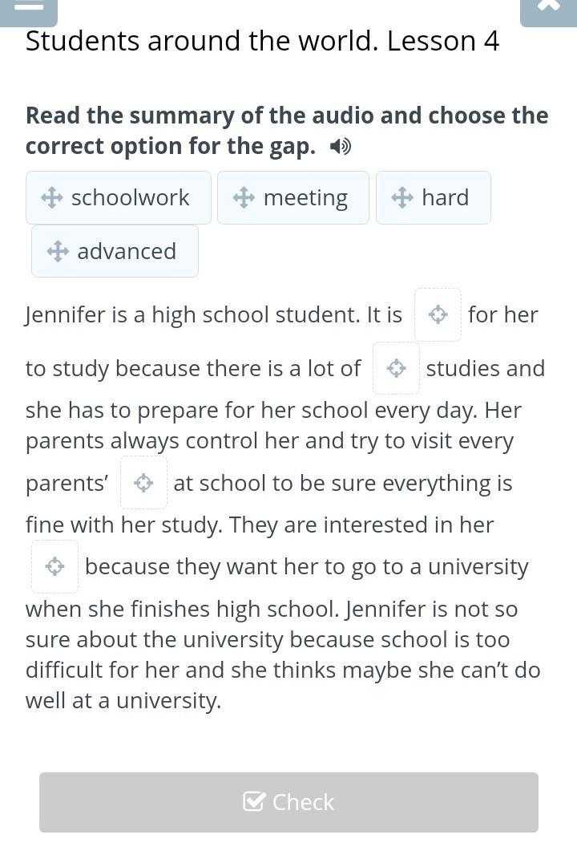Click the target icon in the last gap

pyautogui.click(x=54, y=566)
